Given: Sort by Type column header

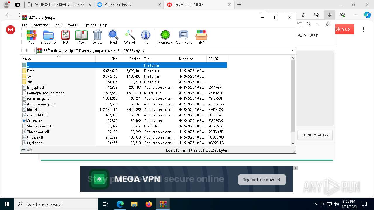Looking at the screenshot, I should 160,59.
